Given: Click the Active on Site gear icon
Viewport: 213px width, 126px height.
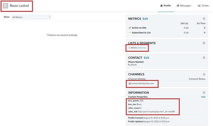Looking at the screenshot, I should 130,28.
